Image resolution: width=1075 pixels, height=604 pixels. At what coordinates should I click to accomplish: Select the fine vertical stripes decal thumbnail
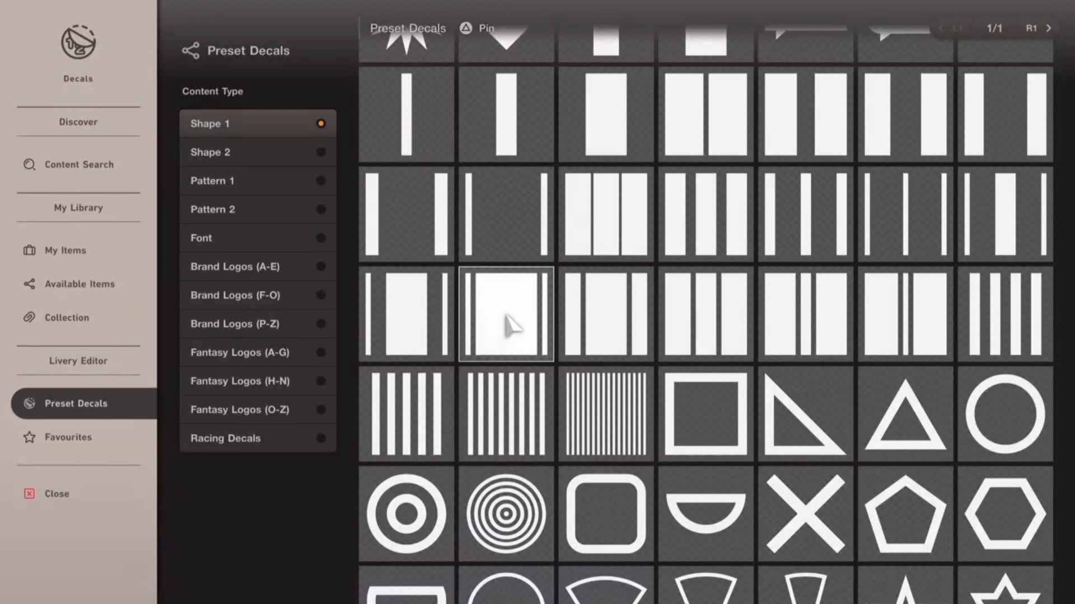pyautogui.click(x=606, y=414)
